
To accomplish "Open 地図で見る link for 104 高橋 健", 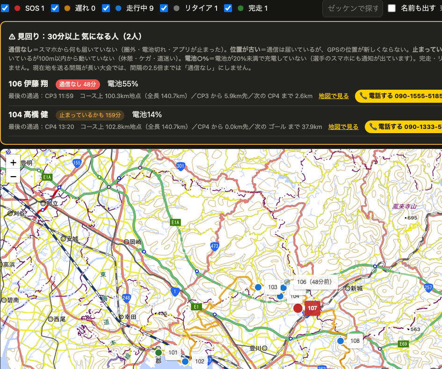I will [x=343, y=127].
